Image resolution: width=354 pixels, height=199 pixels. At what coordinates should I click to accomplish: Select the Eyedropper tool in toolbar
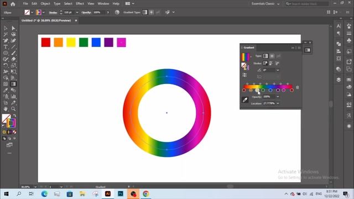tap(6, 90)
